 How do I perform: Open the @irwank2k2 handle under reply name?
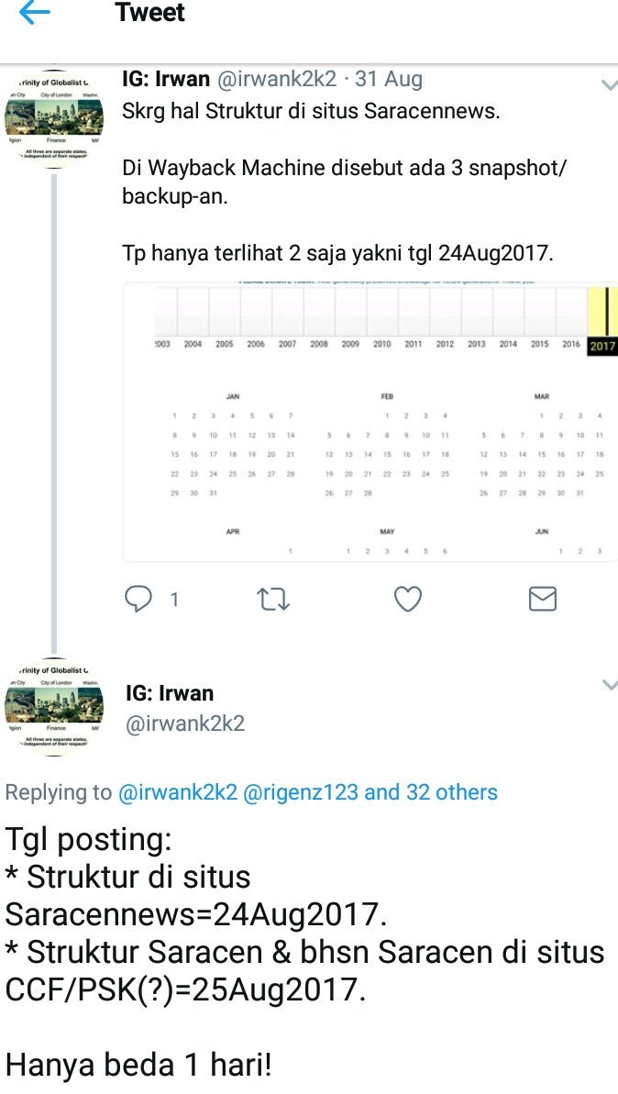[185, 723]
